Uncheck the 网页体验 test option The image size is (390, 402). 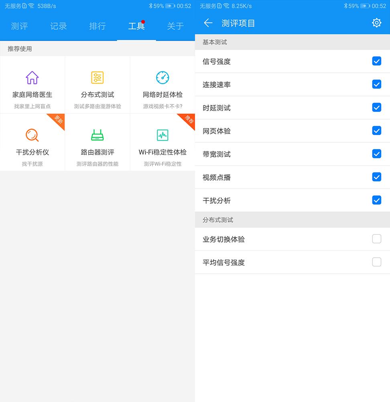(376, 131)
